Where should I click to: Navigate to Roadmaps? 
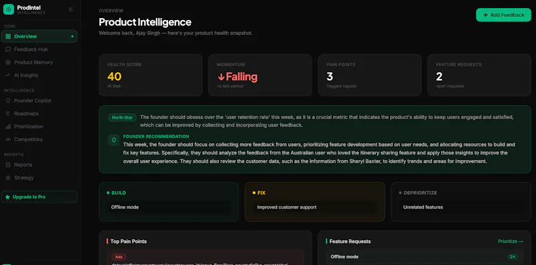[40, 114]
